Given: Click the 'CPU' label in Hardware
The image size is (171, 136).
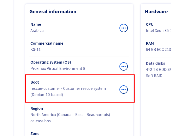Looking at the screenshot, I should pos(150,24).
